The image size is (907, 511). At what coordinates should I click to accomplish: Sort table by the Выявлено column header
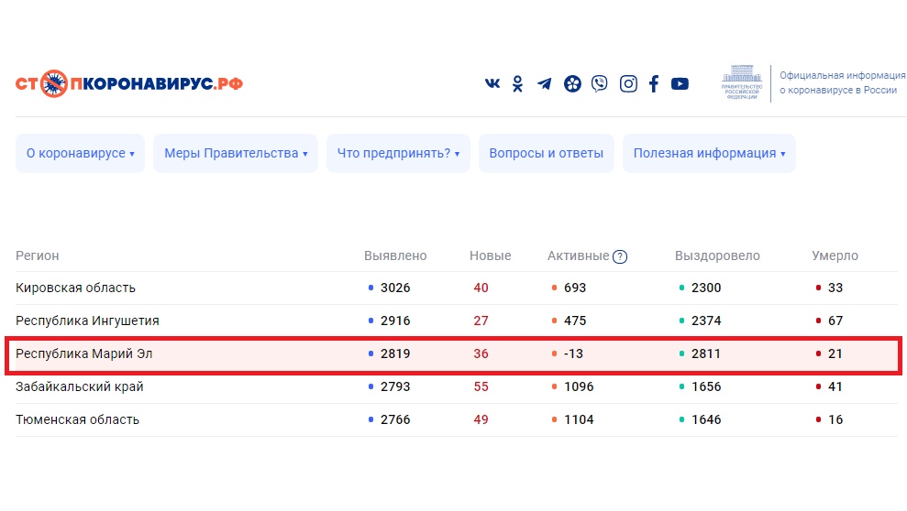pyautogui.click(x=395, y=256)
